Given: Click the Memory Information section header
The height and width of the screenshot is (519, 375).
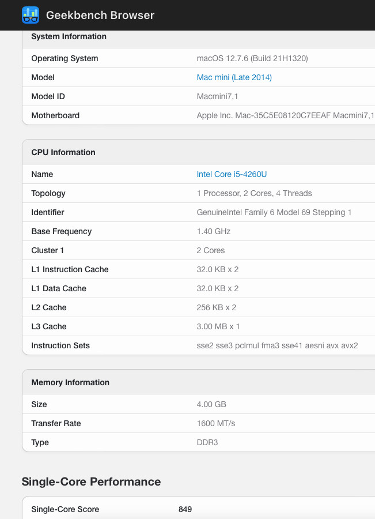Looking at the screenshot, I should click(x=70, y=382).
